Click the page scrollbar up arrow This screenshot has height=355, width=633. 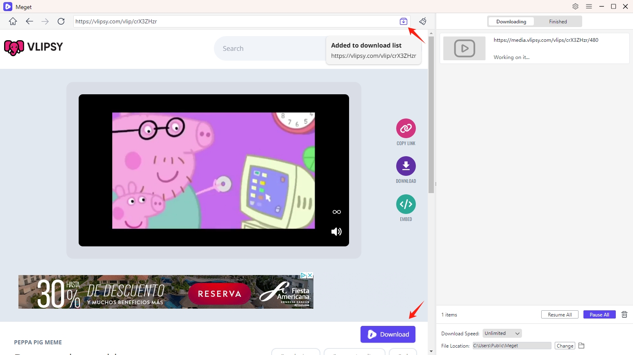(x=431, y=33)
